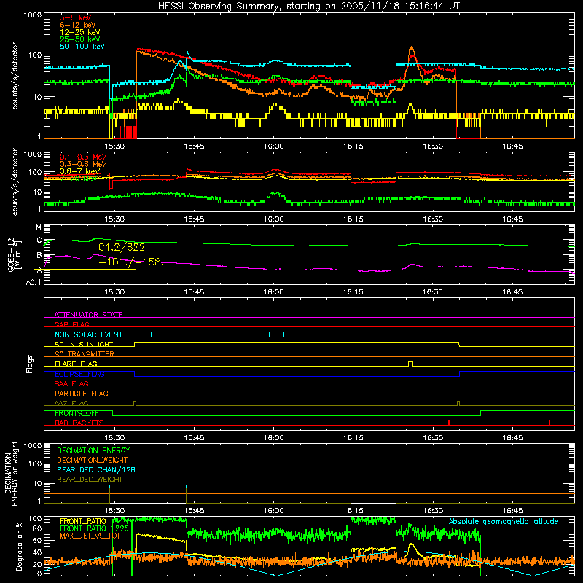Click the BAD_PACKETS tick mark near 16:33

click(449, 423)
